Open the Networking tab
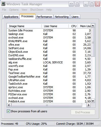The image size is (101, 127). pyautogui.click(x=62, y=17)
